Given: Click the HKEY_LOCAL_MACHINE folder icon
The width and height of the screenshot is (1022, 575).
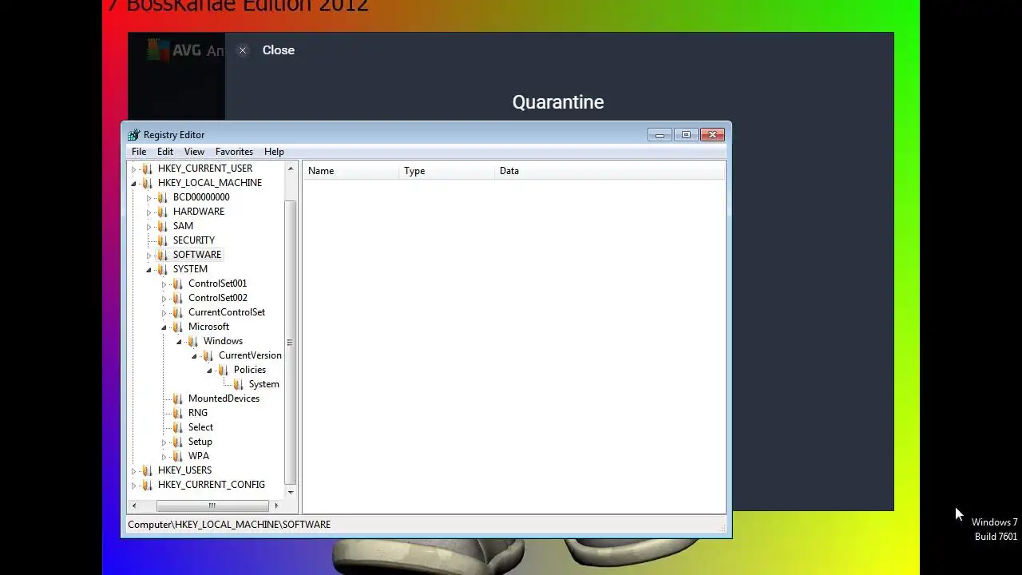Looking at the screenshot, I should (x=147, y=183).
